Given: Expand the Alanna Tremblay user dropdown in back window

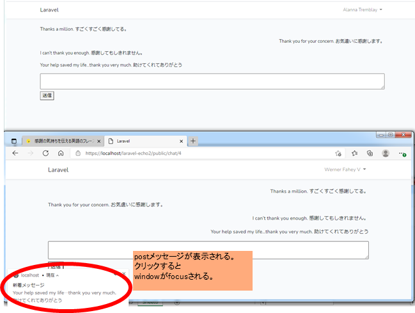Looking at the screenshot, I should pyautogui.click(x=363, y=10).
